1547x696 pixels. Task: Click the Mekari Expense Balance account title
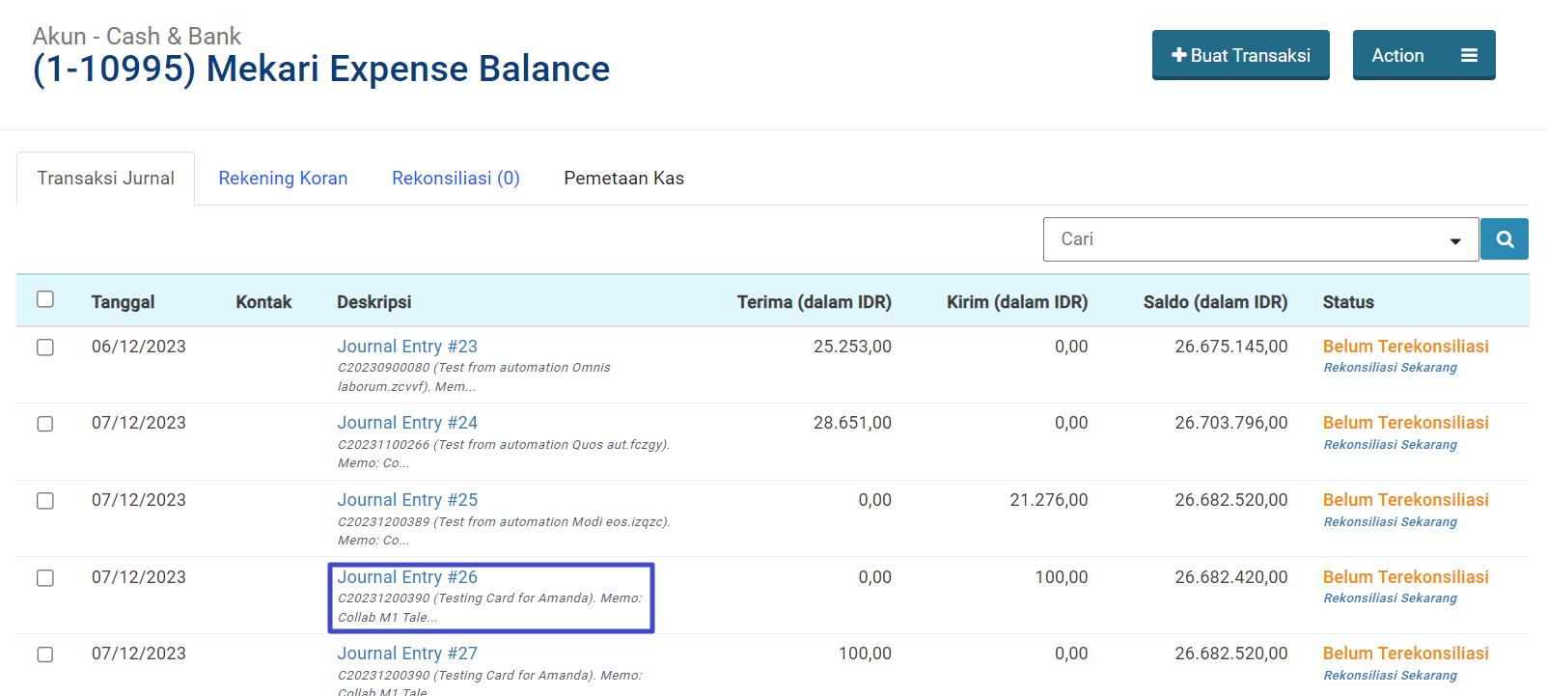tap(321, 70)
